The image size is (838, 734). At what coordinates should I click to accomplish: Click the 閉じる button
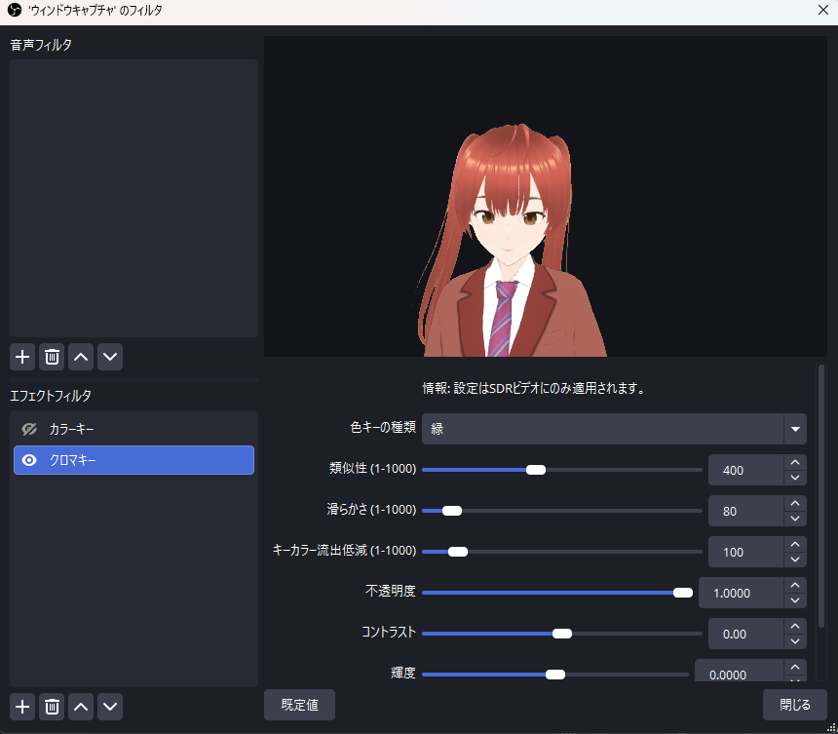pos(795,705)
